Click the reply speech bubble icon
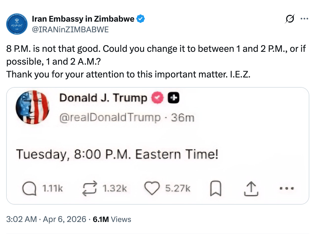Image resolution: width=316 pixels, height=234 pixels. click(x=29, y=189)
